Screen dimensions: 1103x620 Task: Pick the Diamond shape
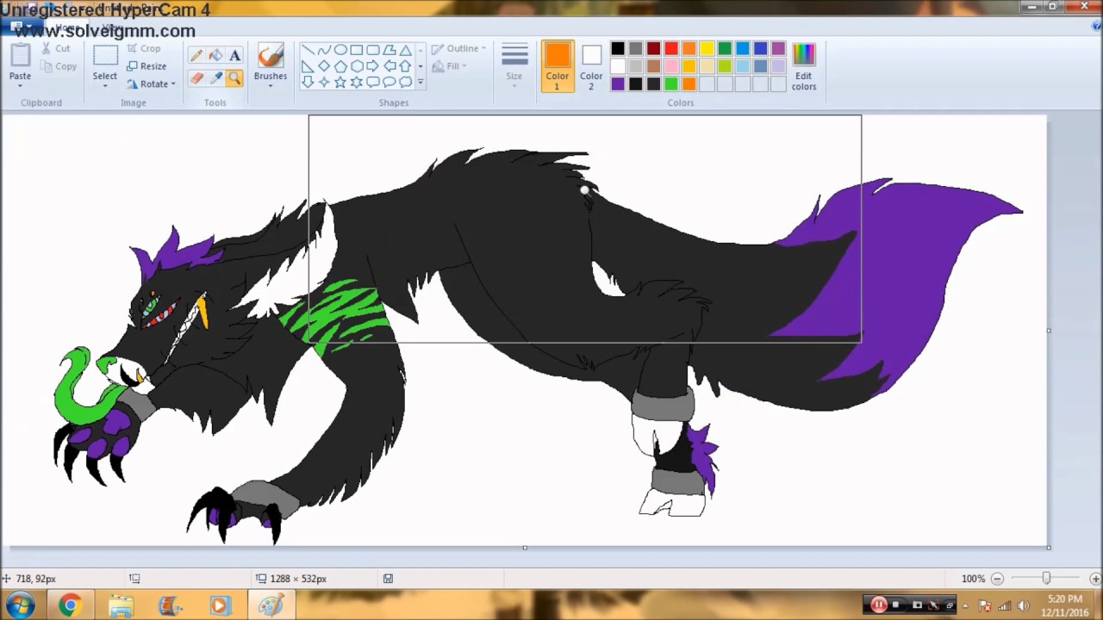pos(324,66)
